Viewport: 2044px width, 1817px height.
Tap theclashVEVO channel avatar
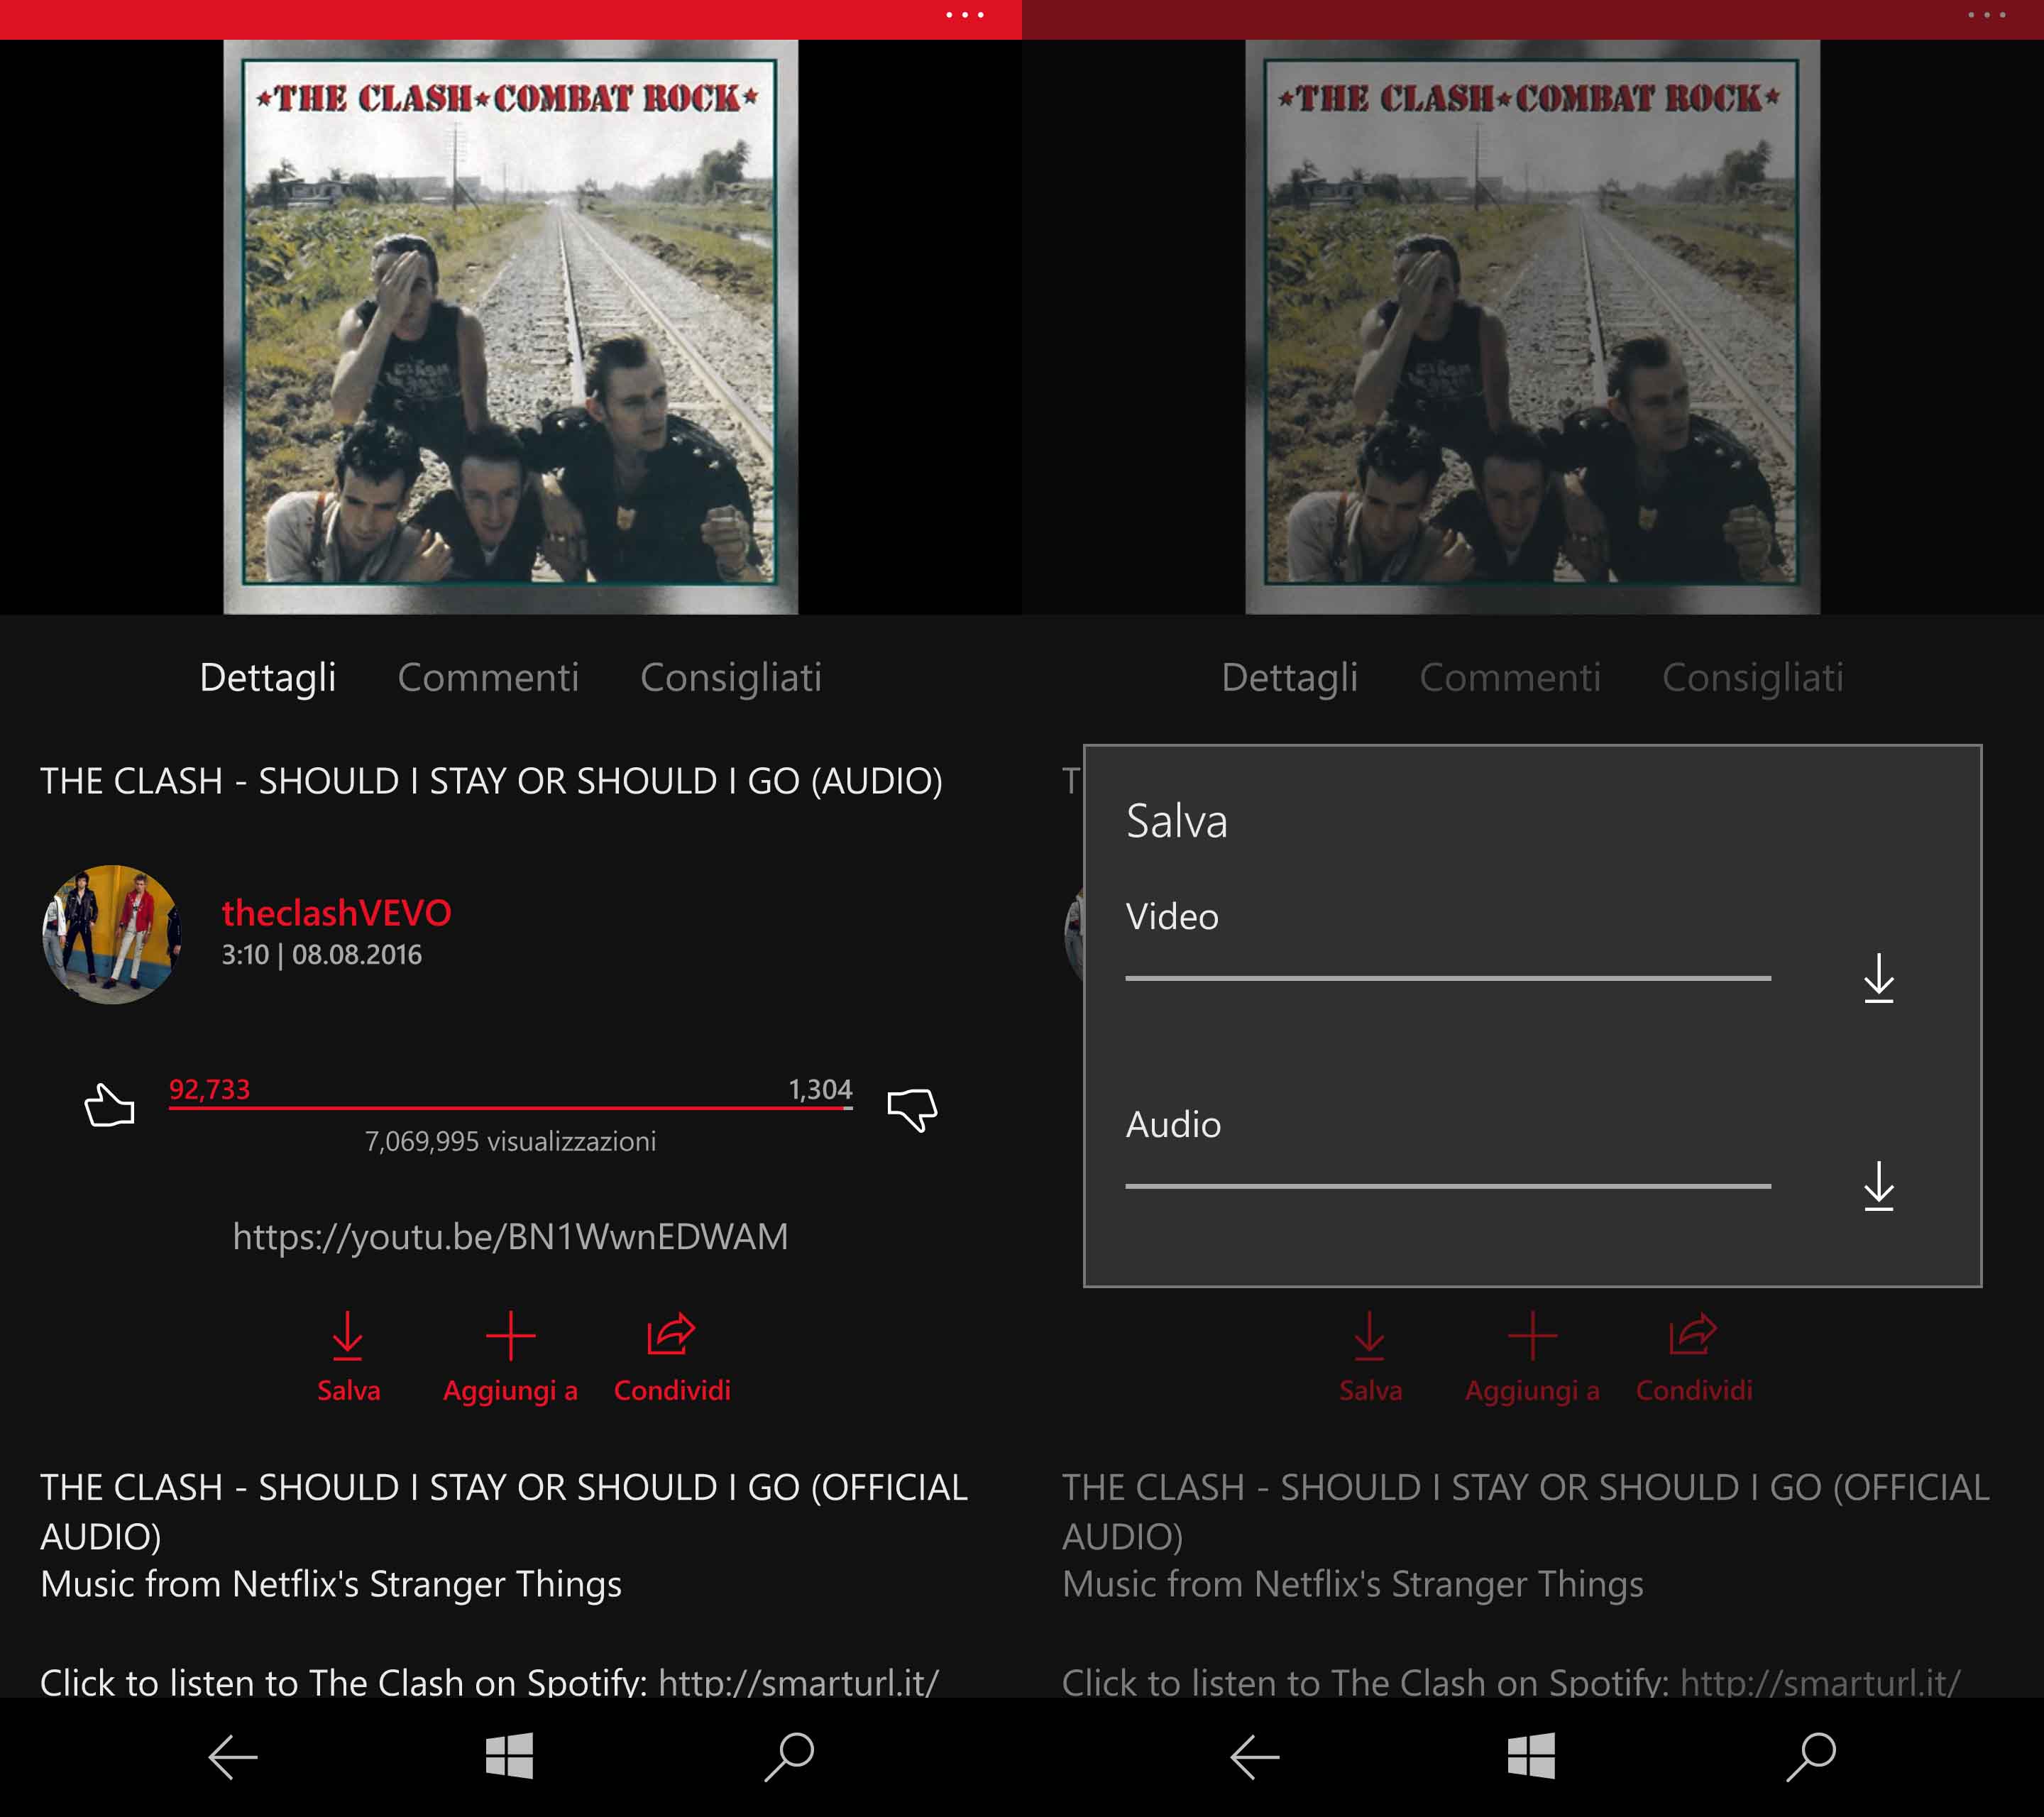point(111,934)
